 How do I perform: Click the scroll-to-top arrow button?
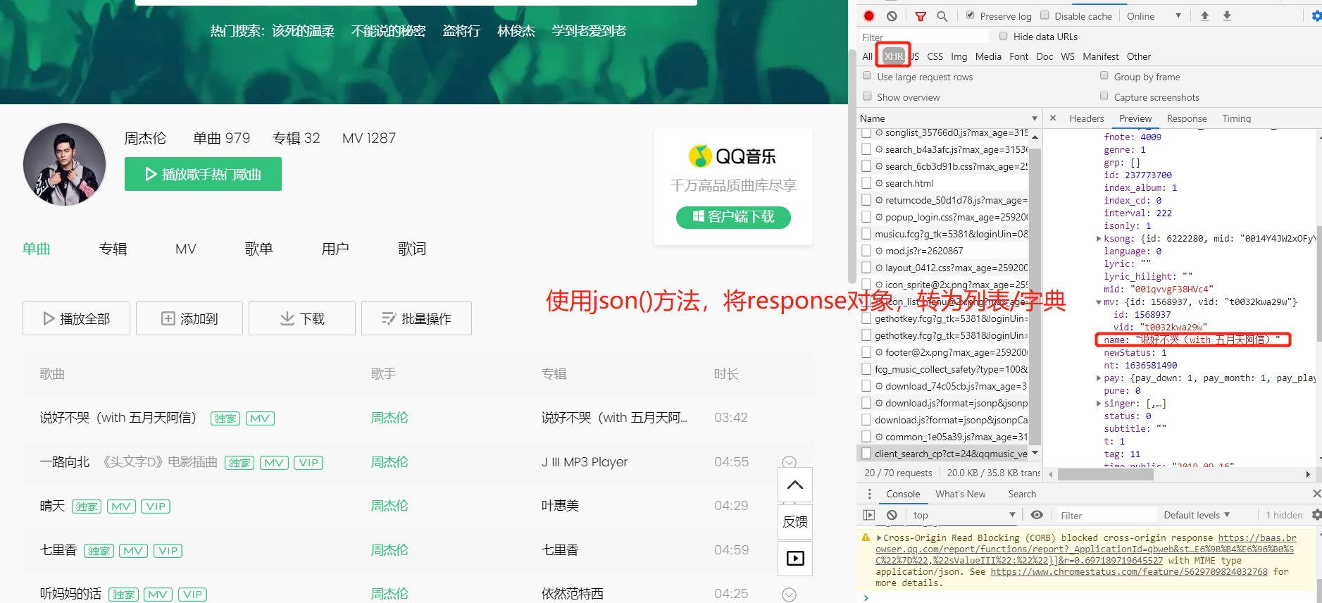pyautogui.click(x=795, y=485)
